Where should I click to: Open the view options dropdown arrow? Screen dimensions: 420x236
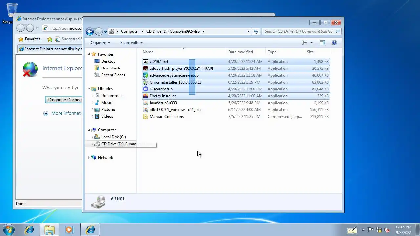[x=311, y=43]
